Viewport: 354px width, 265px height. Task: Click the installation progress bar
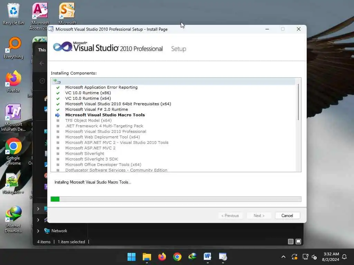point(176,199)
